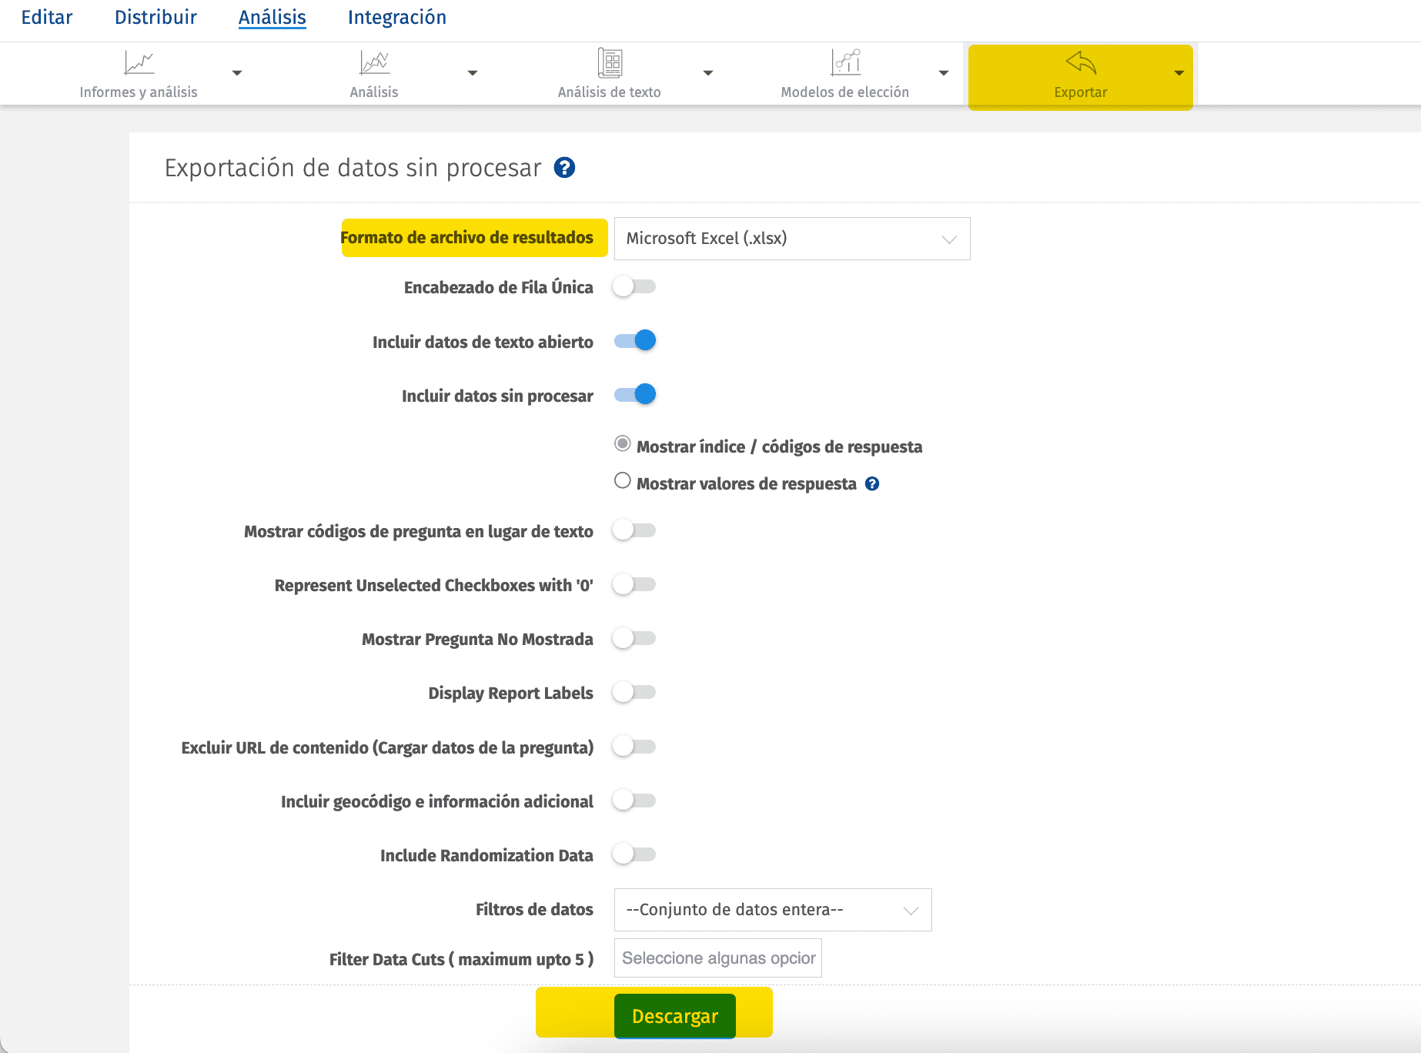This screenshot has height=1053, width=1421.
Task: Turn off Incluir datos sin procesar switch
Action: [x=634, y=394]
